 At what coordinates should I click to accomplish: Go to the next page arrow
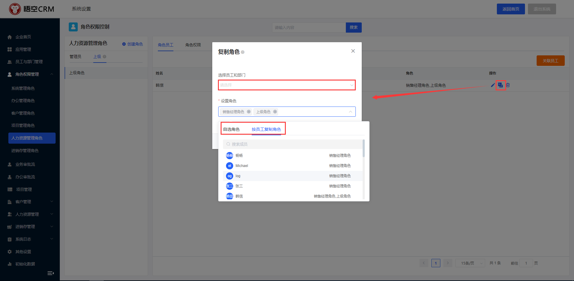coord(448,263)
